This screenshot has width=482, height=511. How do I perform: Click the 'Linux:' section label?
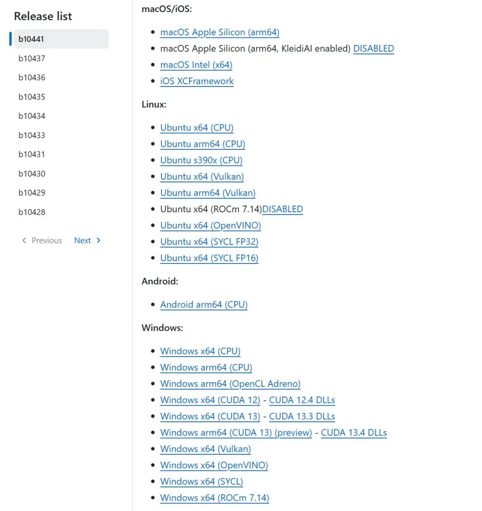(x=154, y=105)
